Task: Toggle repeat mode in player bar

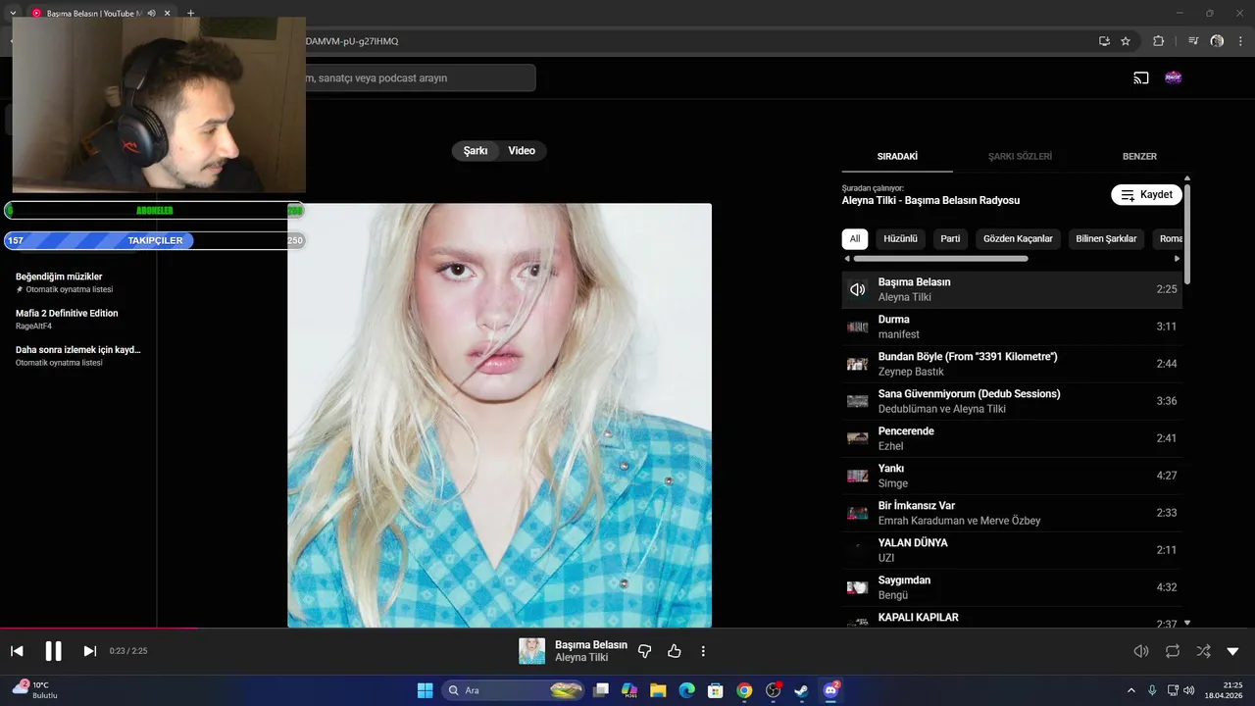Action: (x=1173, y=651)
